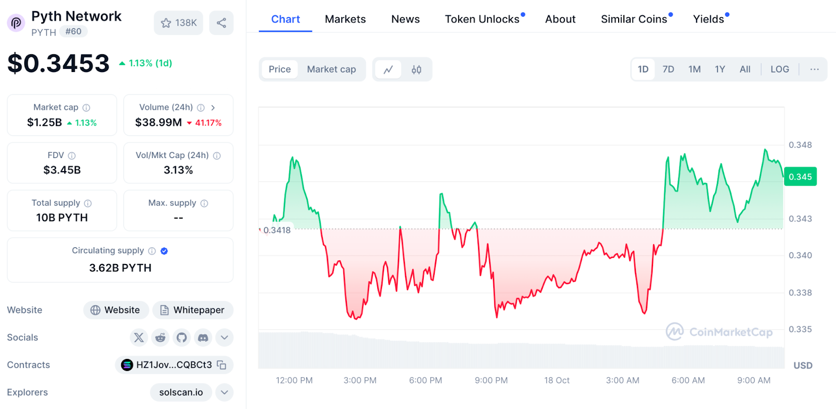Select the 1Y time range
Viewport: 836px width, 409px height.
coord(720,69)
